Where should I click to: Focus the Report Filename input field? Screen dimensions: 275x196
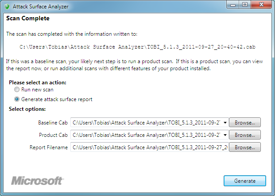coord(150,147)
